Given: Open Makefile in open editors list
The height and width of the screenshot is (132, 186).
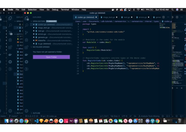Looking at the screenshot, I should (x=51, y=41).
